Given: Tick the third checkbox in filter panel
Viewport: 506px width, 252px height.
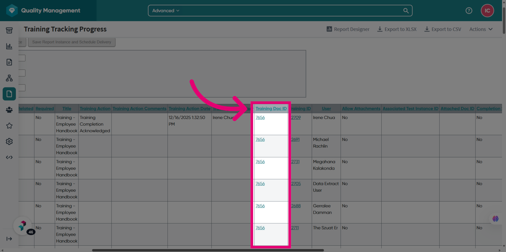Looking at the screenshot, I should coord(22,88).
